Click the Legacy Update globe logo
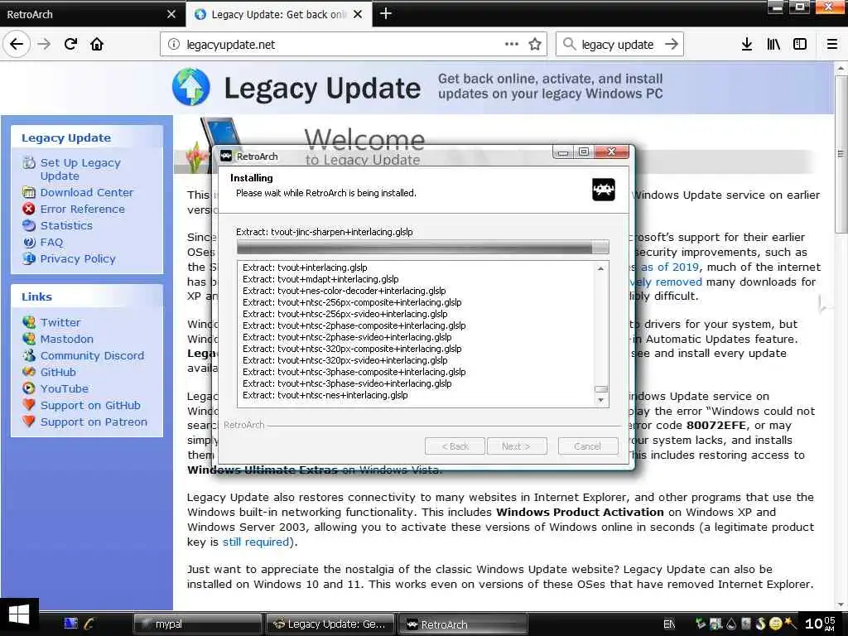848x636 pixels. [x=191, y=86]
